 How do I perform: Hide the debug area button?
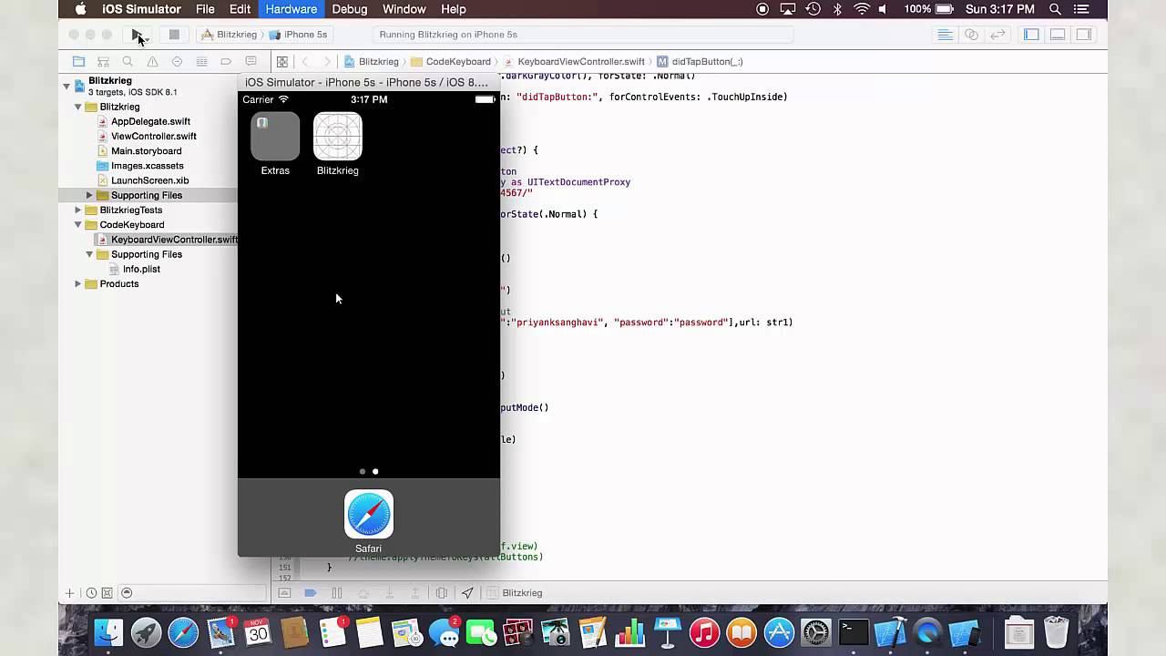click(284, 593)
